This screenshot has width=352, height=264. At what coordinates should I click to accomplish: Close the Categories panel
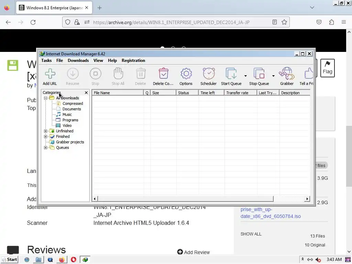click(x=86, y=92)
